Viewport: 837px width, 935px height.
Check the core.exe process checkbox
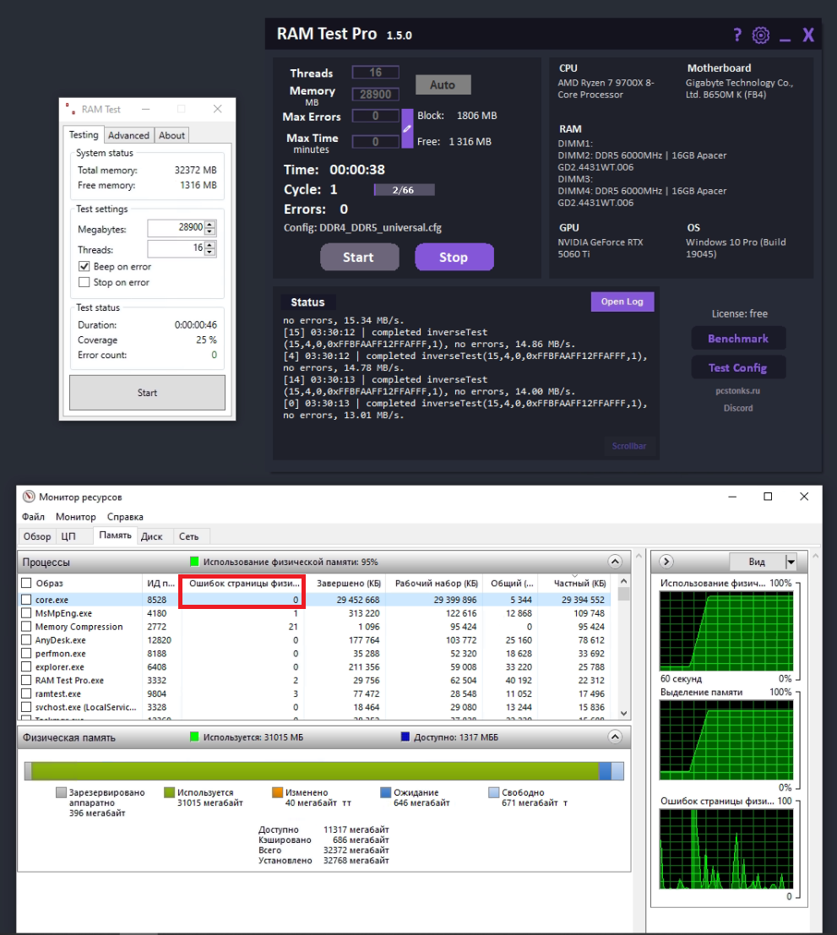26,600
